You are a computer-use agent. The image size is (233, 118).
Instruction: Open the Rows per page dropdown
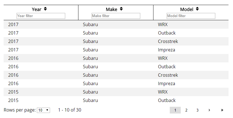click(x=43, y=110)
